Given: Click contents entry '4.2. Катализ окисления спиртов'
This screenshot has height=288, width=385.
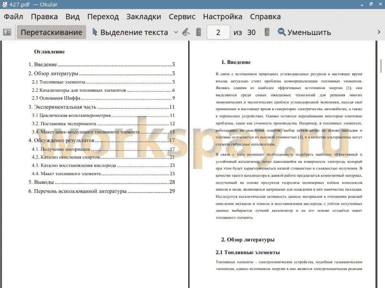Looking at the screenshot, I should pos(103,157).
